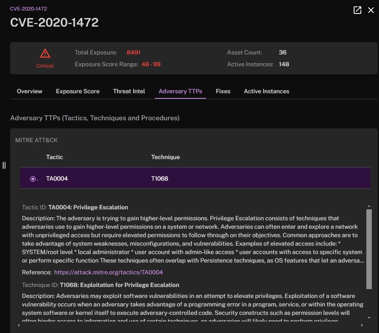Screen dimensions: 379x333
Task: Click the scroll up arrow in details
Action: coord(369,206)
